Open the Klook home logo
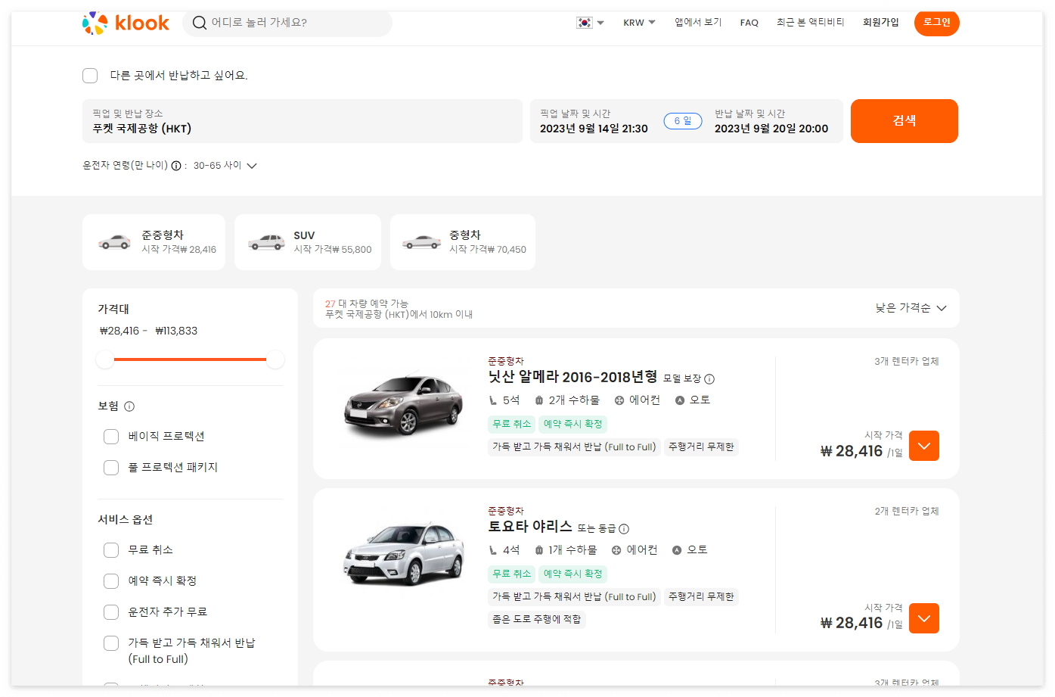Screen dimensions: 1055x697 tap(126, 23)
